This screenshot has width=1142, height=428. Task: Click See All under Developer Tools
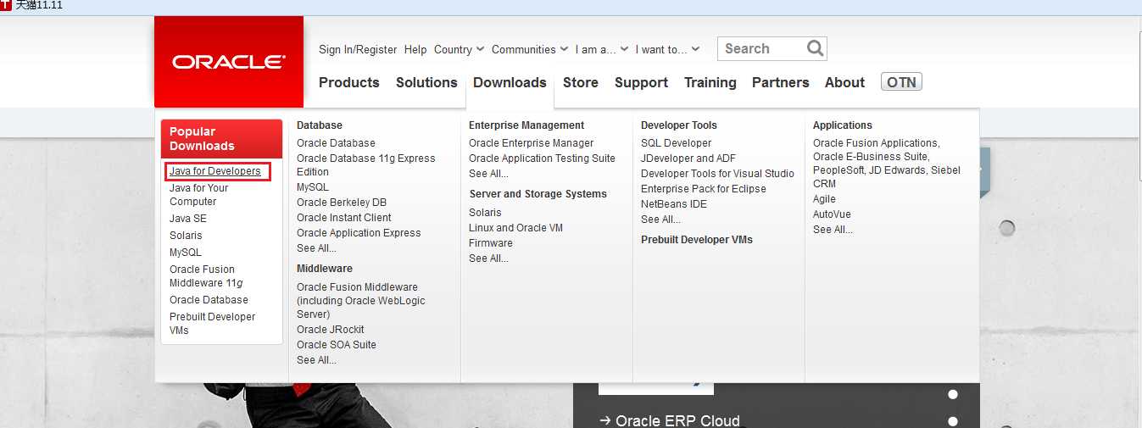tap(660, 220)
